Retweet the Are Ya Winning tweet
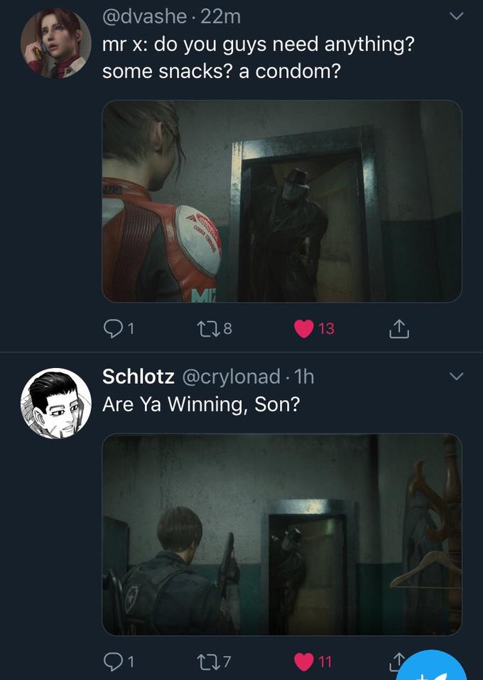Viewport: 483px width, 680px height. pyautogui.click(x=206, y=662)
